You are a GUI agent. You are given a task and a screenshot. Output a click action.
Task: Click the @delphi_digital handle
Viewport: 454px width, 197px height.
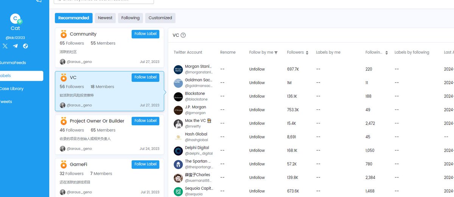199,154
